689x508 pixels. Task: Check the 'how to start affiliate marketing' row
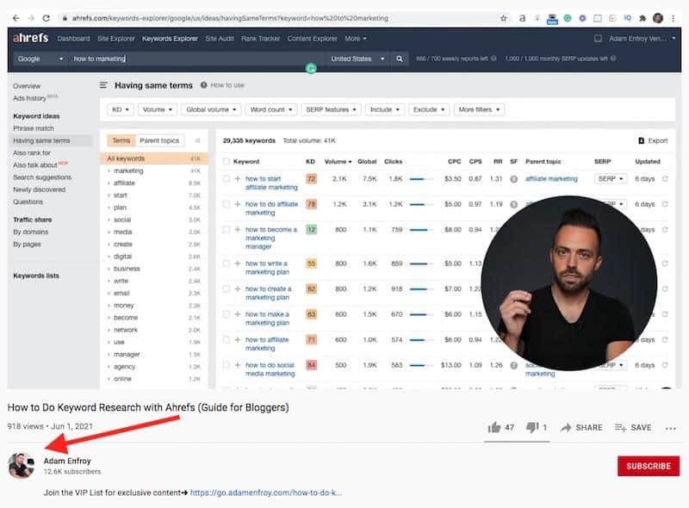point(227,179)
